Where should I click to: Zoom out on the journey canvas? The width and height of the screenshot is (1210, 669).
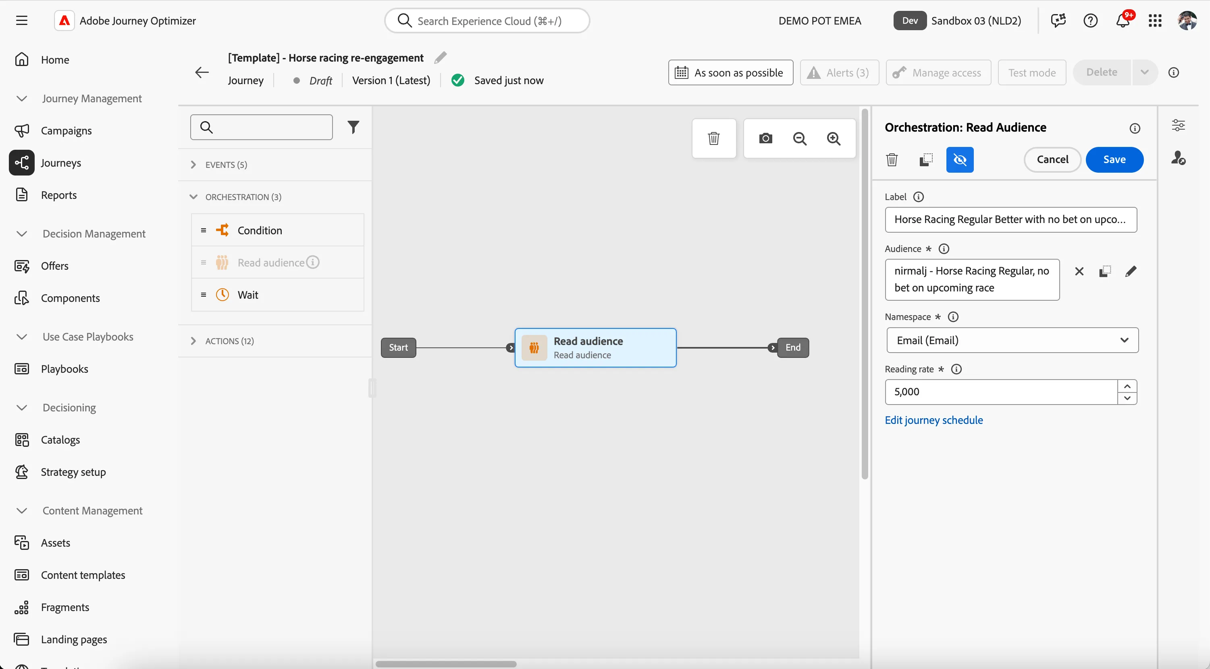click(x=799, y=138)
